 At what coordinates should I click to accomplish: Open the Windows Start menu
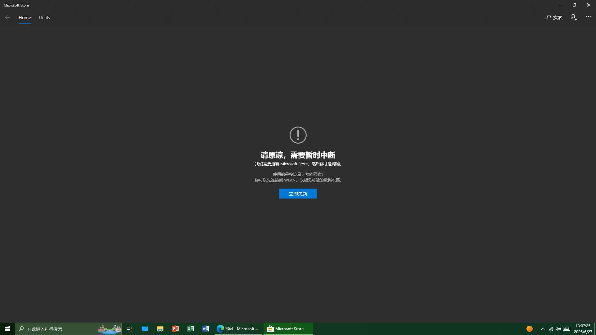[7, 329]
